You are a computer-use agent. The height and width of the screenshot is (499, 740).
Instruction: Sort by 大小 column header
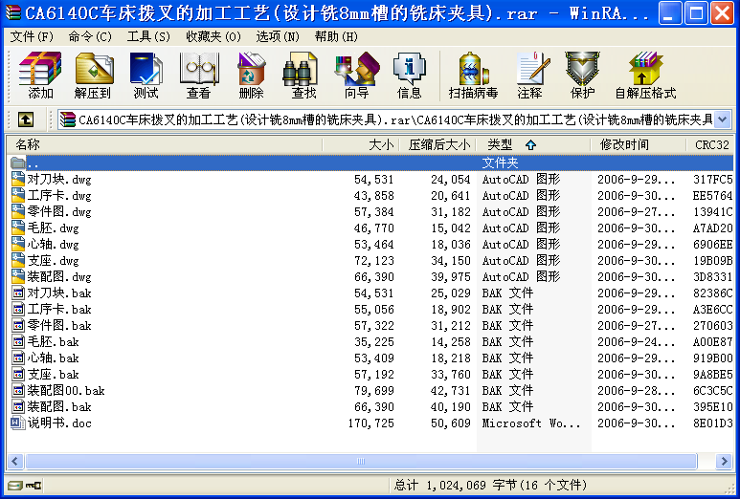[361, 144]
